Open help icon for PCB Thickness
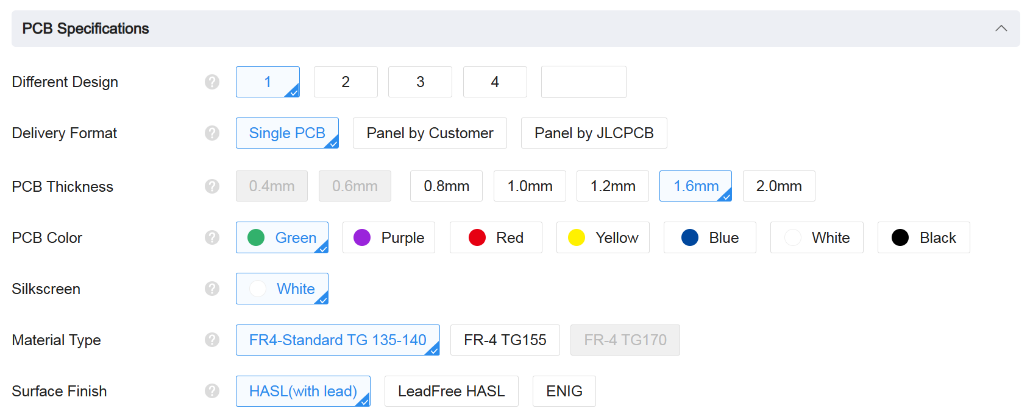The image size is (1030, 414). 212,186
